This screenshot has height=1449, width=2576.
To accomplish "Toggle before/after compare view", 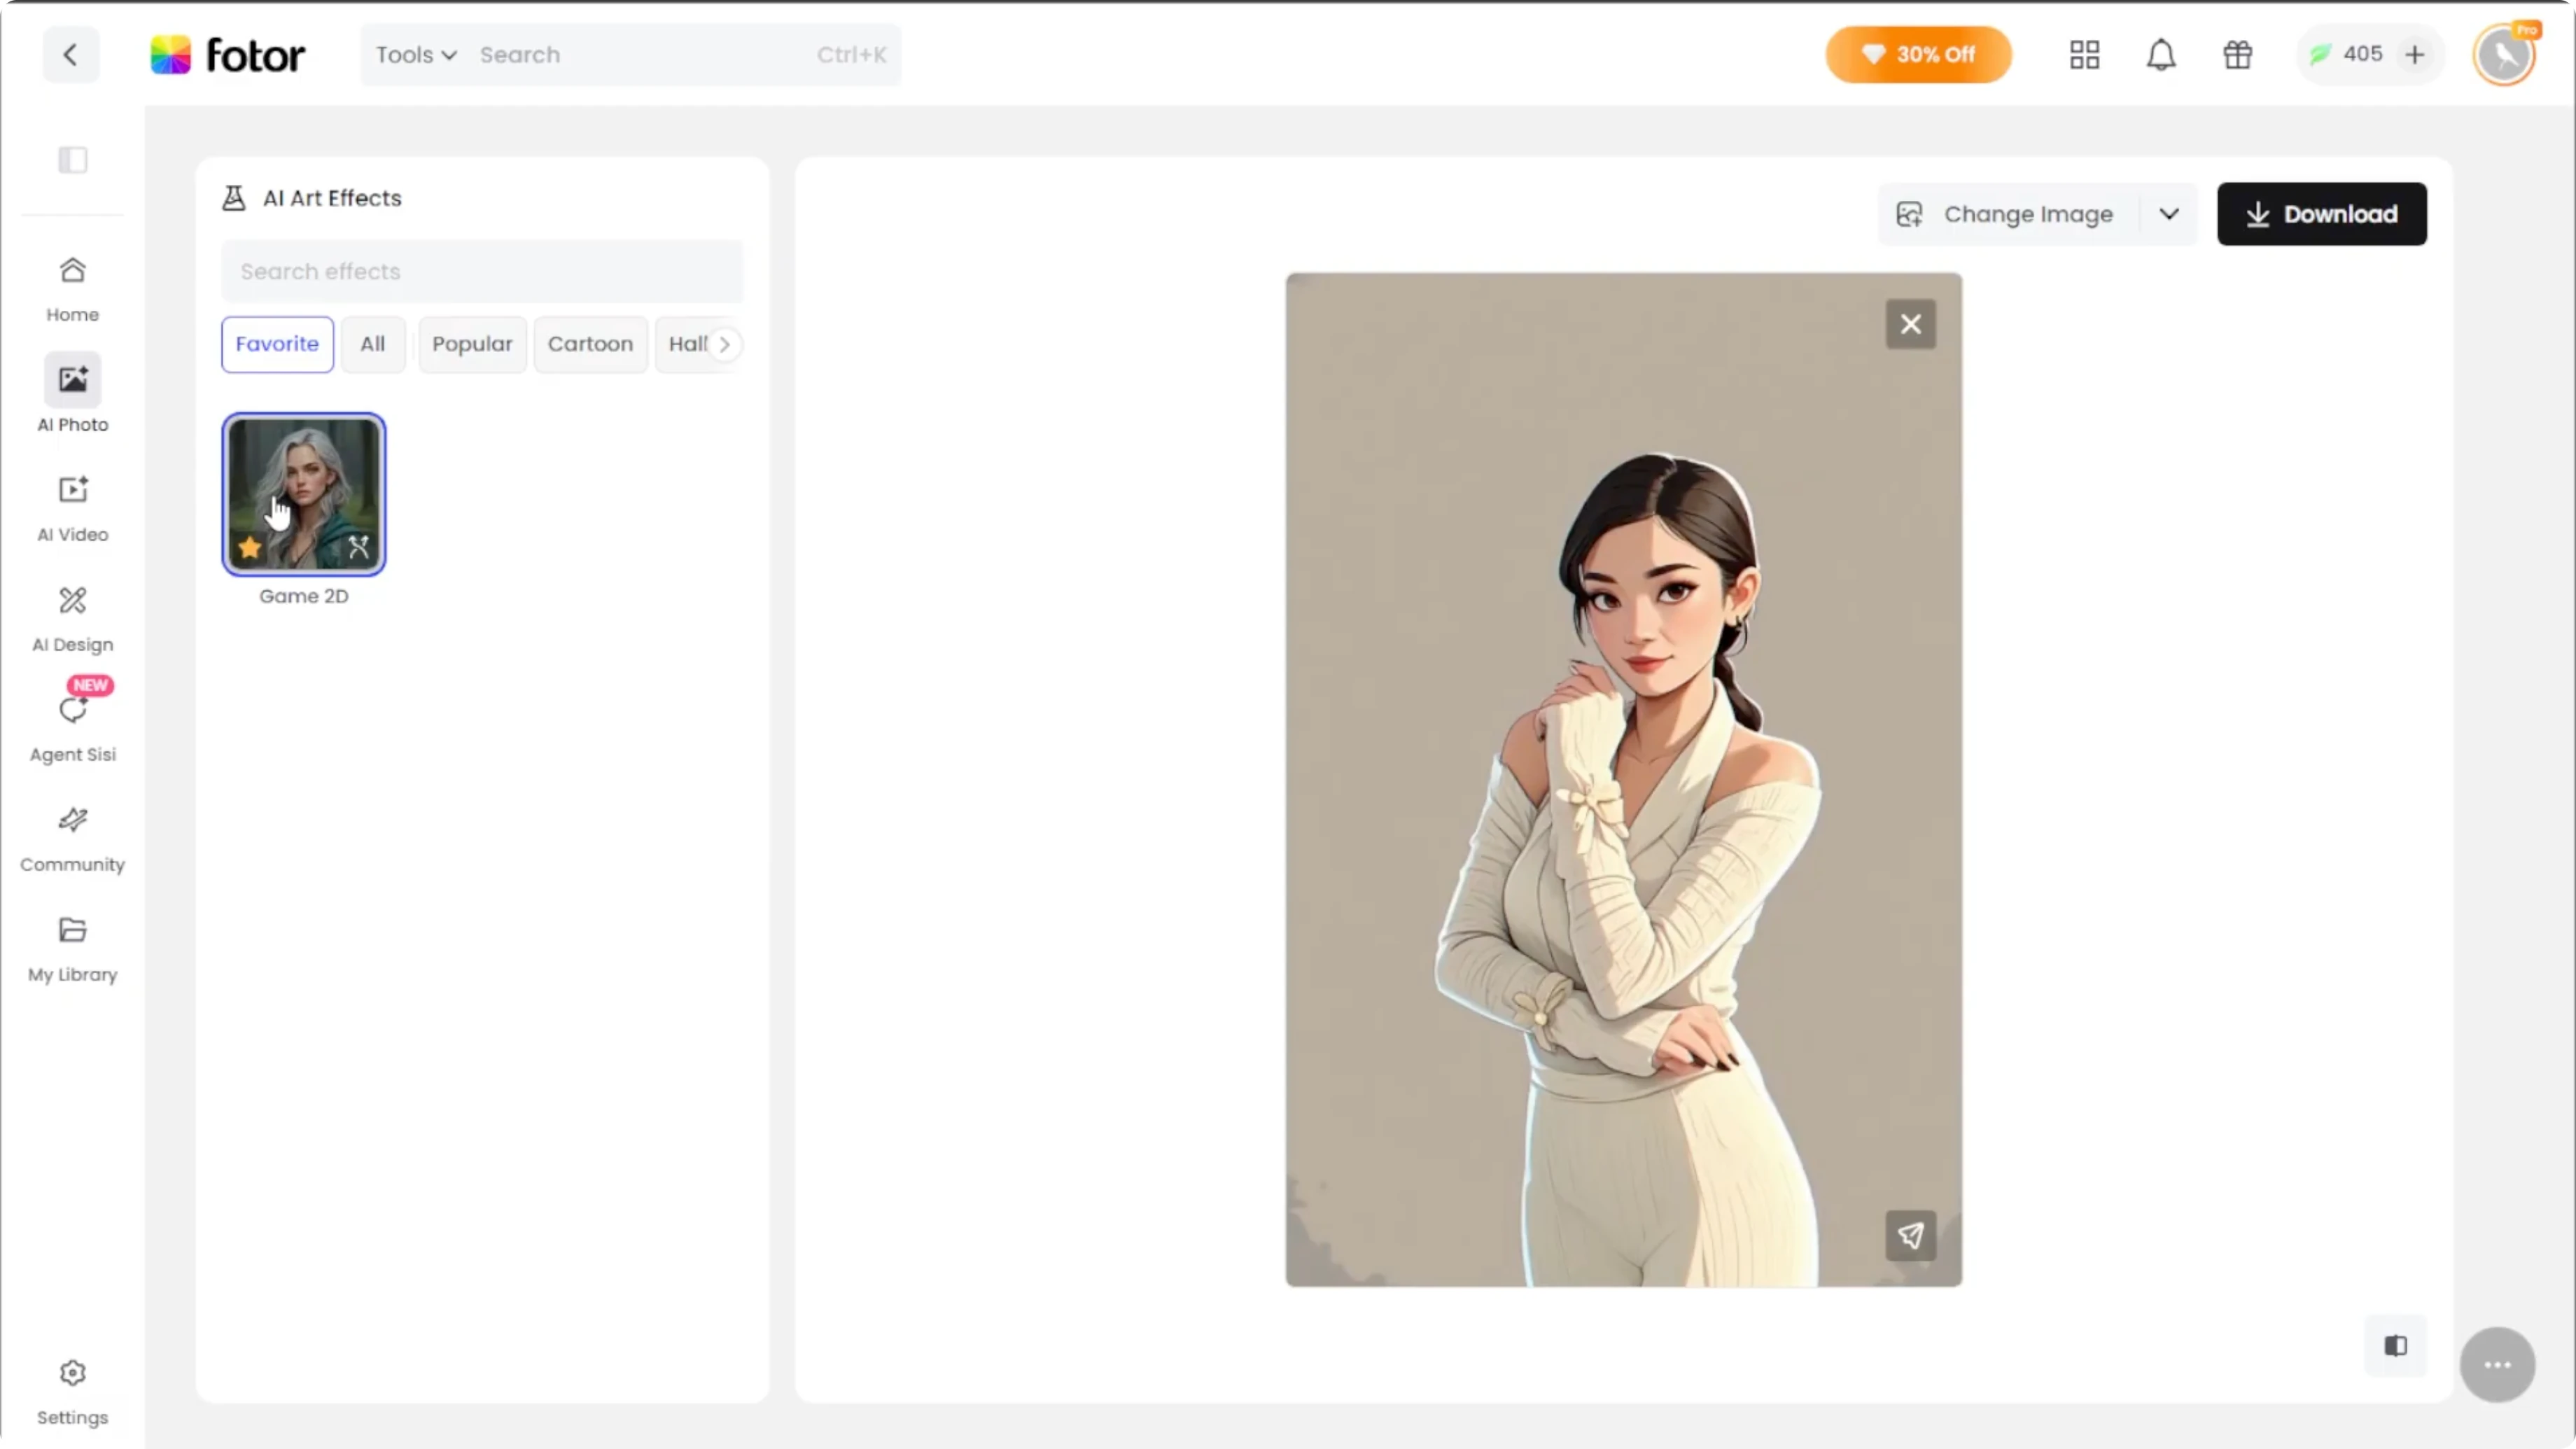I will pyautogui.click(x=2395, y=1346).
